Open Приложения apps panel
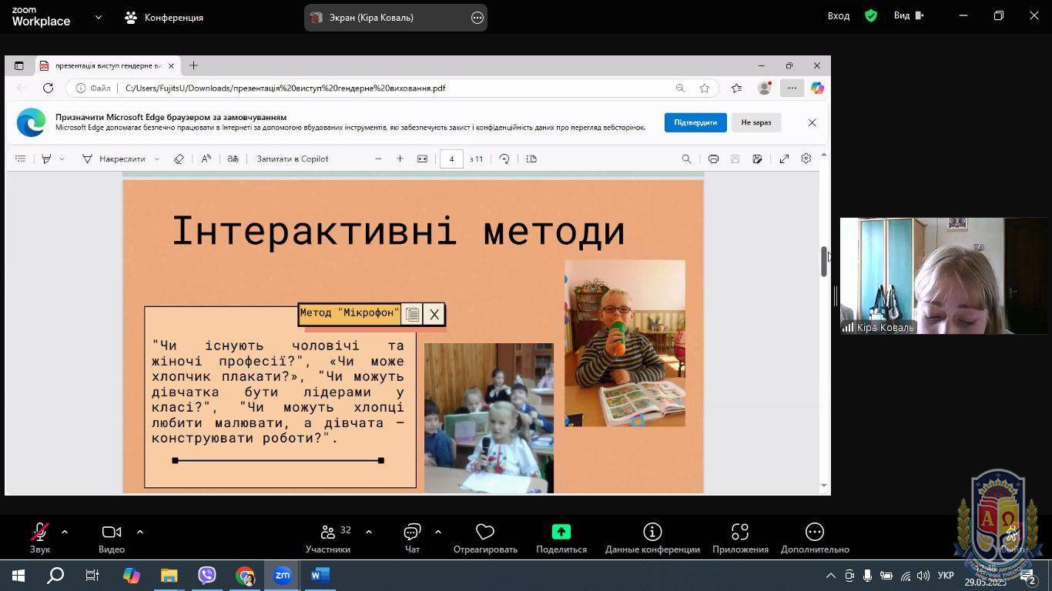This screenshot has height=591, width=1052. click(740, 538)
